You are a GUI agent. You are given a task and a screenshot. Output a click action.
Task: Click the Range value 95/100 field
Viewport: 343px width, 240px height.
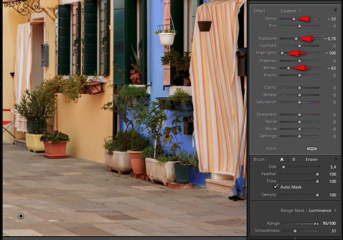pos(329,223)
